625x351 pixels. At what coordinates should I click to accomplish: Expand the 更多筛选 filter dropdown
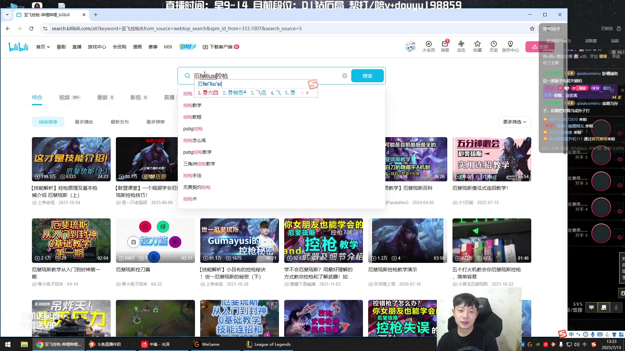(515, 122)
